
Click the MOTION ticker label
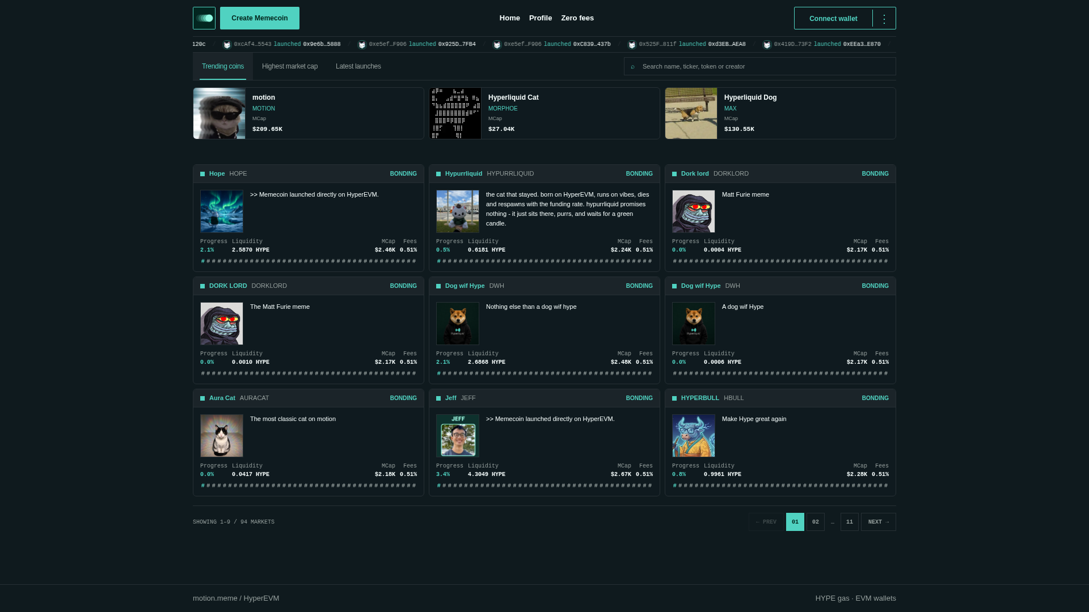(264, 109)
